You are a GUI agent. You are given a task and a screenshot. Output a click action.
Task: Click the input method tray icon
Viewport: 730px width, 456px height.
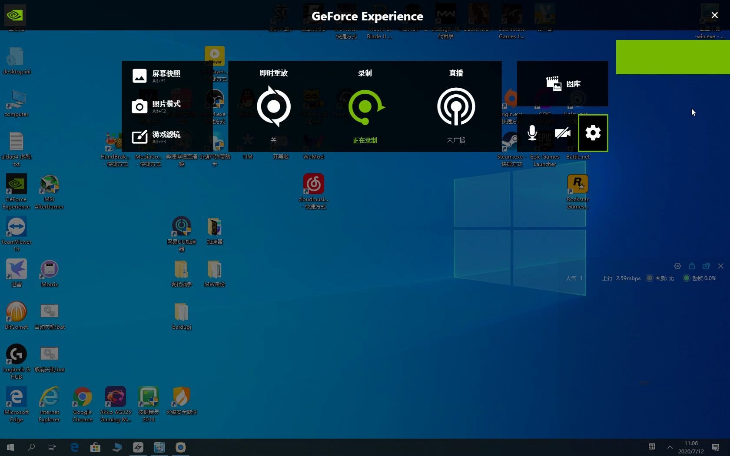tap(652, 446)
